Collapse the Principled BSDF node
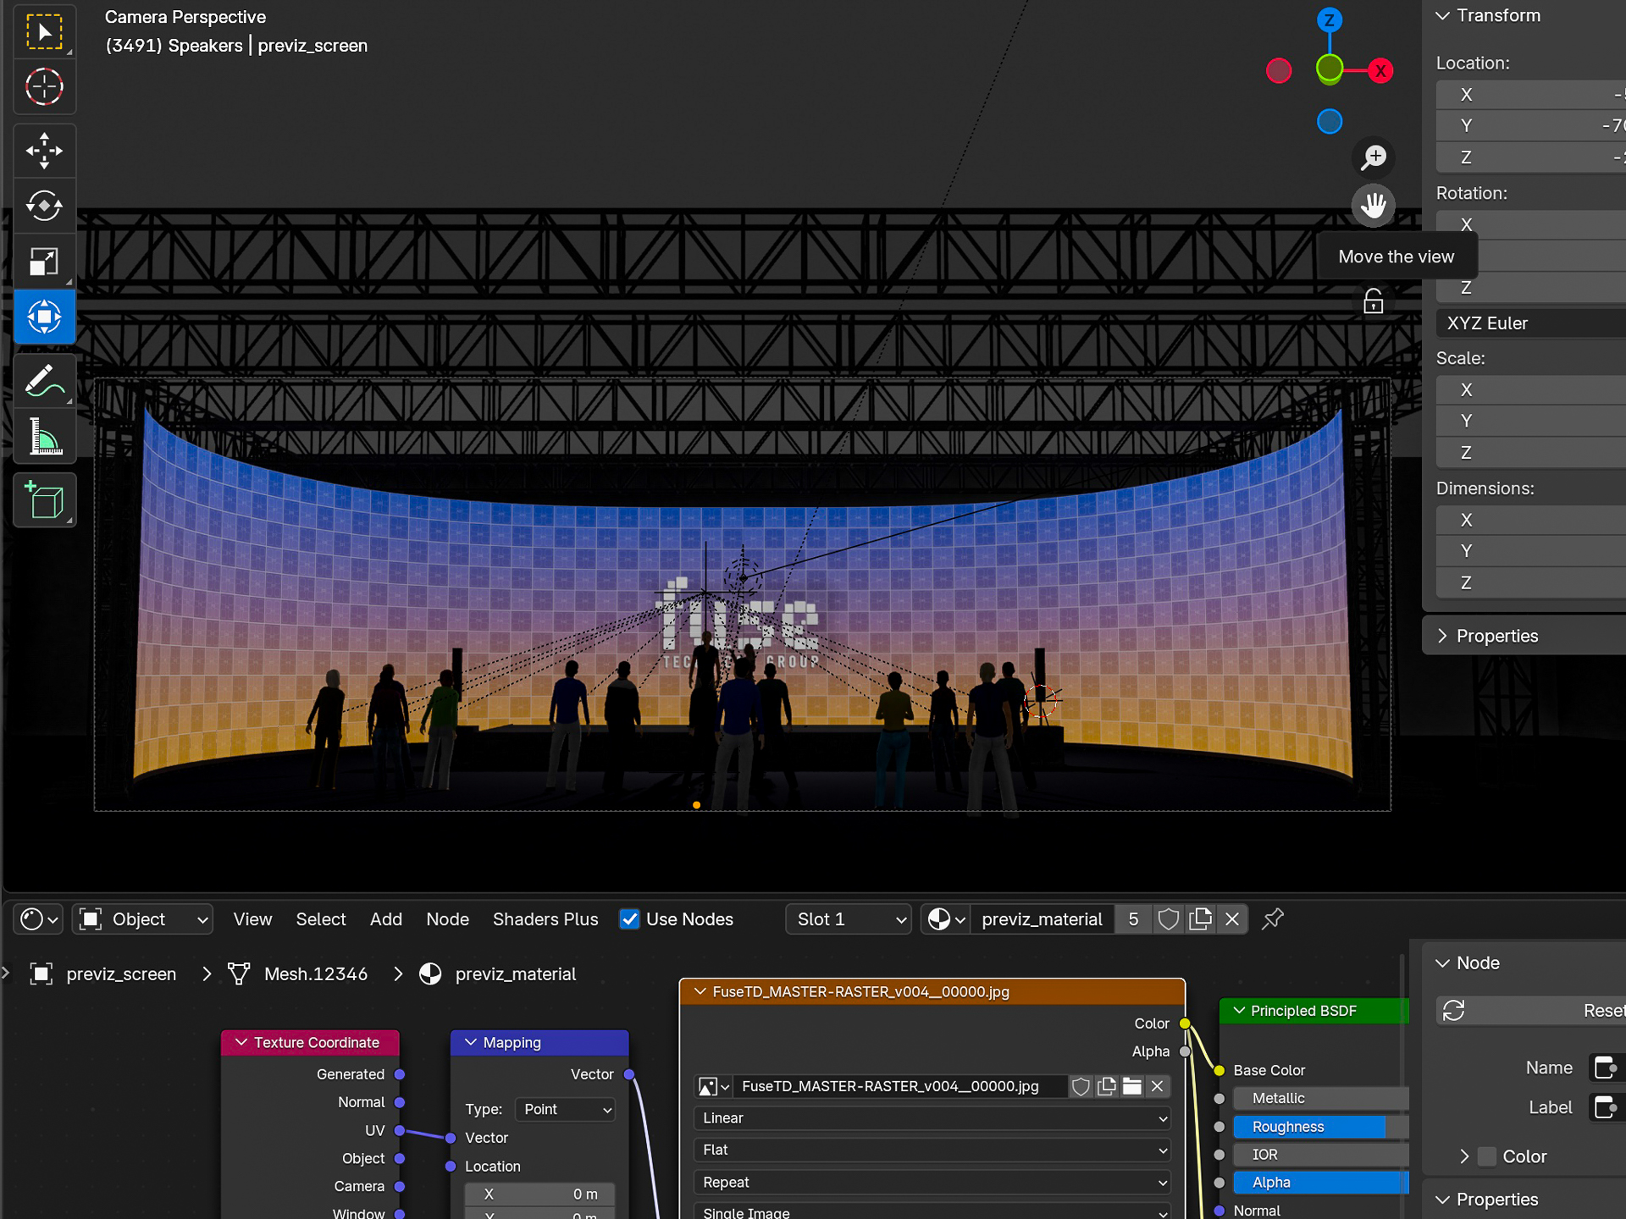 pos(1239,1011)
